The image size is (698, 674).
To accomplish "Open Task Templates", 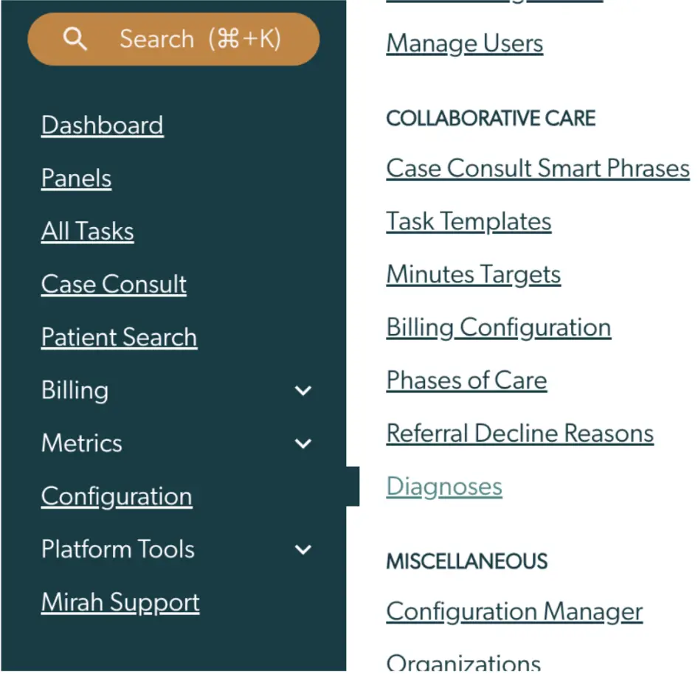I will (x=468, y=221).
